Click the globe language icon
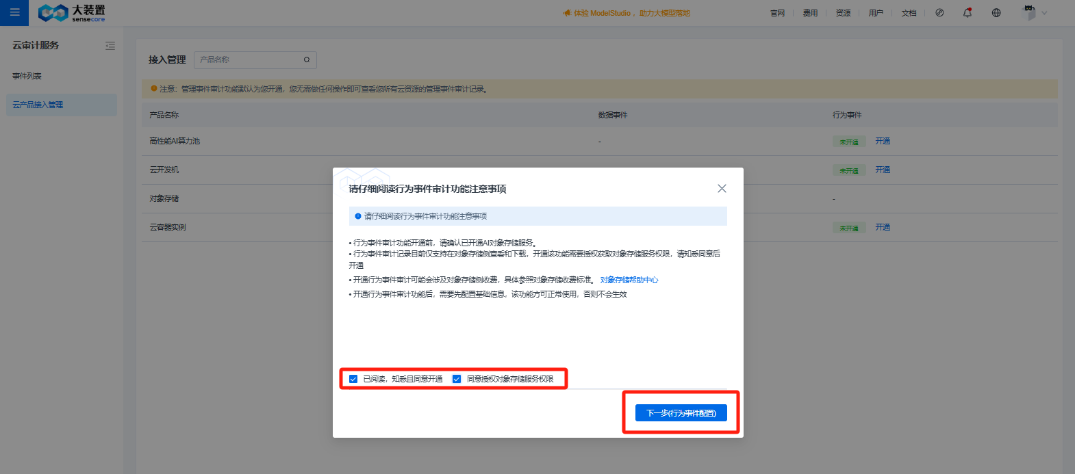This screenshot has height=474, width=1075. (x=996, y=12)
